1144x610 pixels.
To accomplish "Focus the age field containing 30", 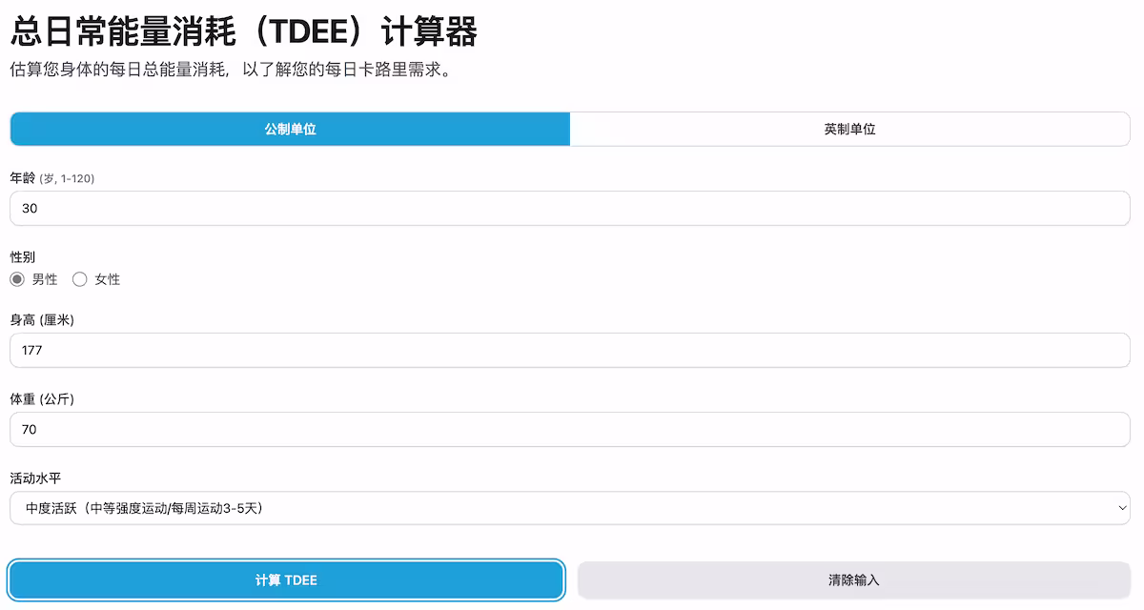I will [x=569, y=208].
